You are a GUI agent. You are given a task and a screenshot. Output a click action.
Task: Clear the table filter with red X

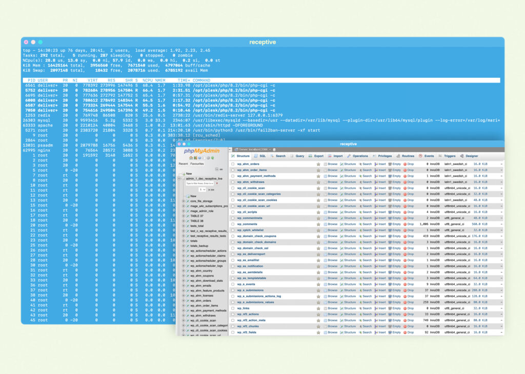pos(217,183)
